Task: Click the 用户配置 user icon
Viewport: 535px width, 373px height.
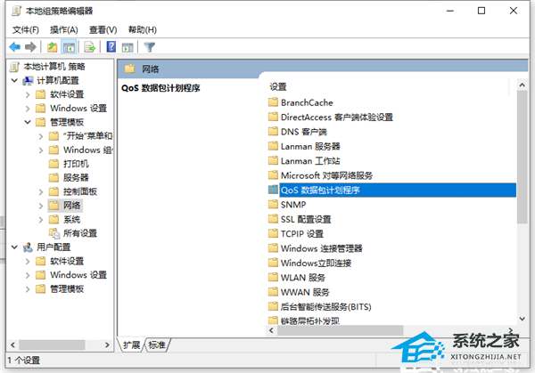Action: (28, 247)
